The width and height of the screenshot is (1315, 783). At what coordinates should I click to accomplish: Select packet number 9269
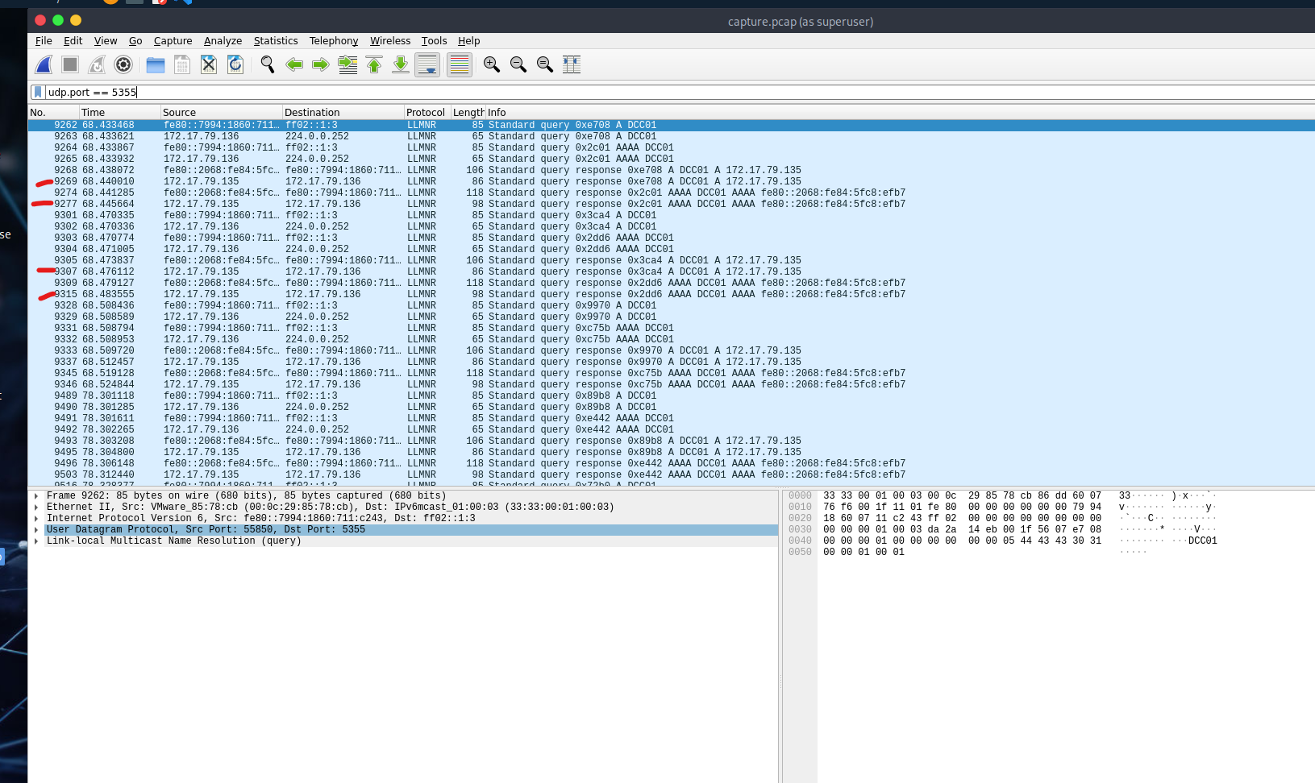[x=672, y=181]
